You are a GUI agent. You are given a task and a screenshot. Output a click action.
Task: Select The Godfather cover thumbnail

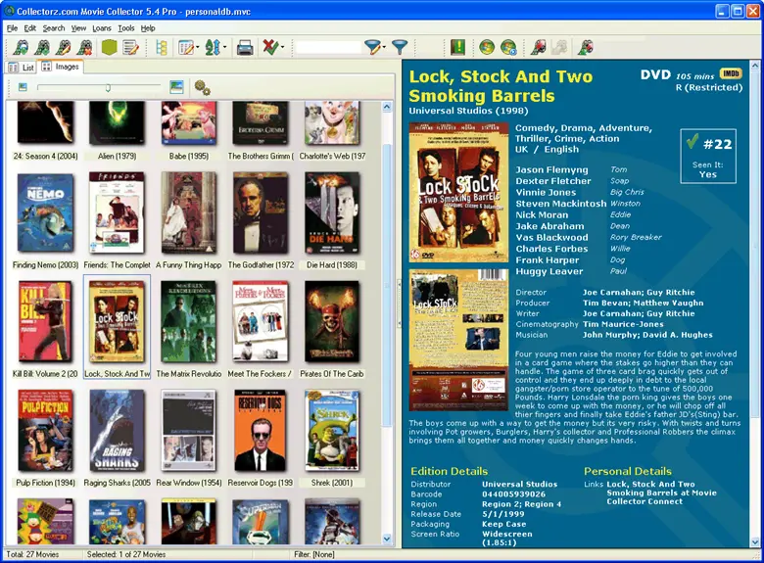(x=261, y=212)
